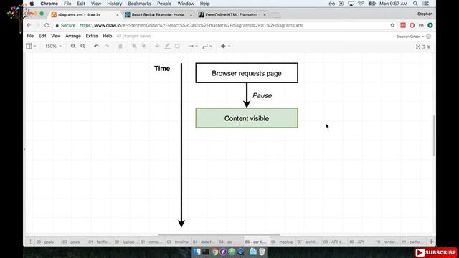Open the 06 - mockup page tab
This screenshot has width=459, height=258.
click(x=282, y=242)
